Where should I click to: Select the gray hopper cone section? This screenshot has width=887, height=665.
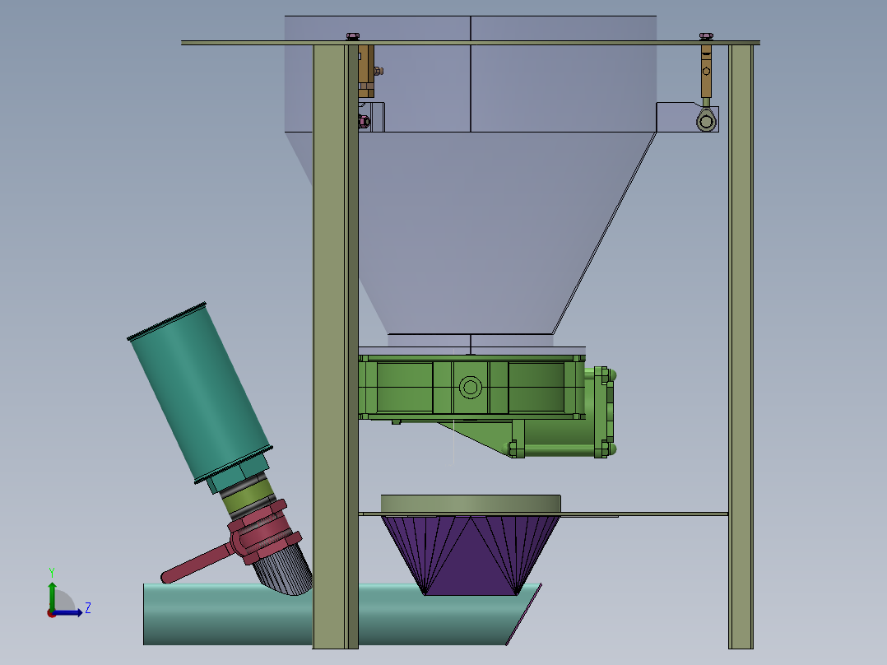471,232
